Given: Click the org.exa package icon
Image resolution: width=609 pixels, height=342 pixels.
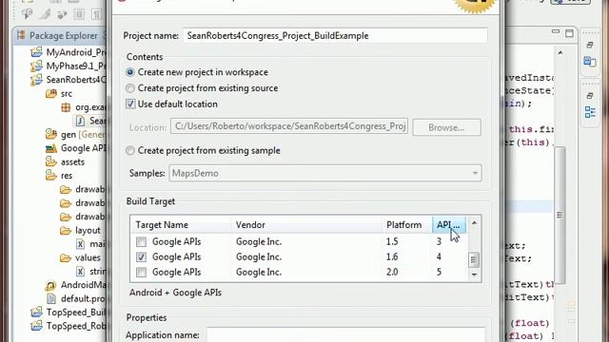Looking at the screenshot, I should point(66,107).
